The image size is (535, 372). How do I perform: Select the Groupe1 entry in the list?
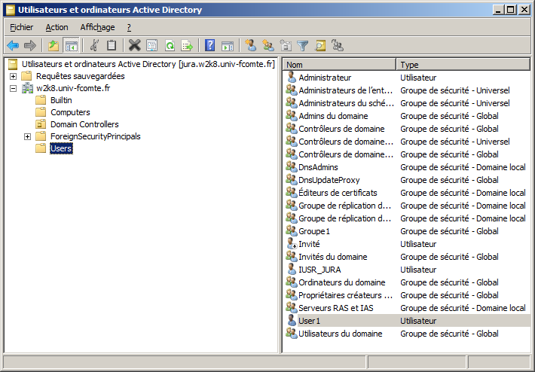coord(314,231)
